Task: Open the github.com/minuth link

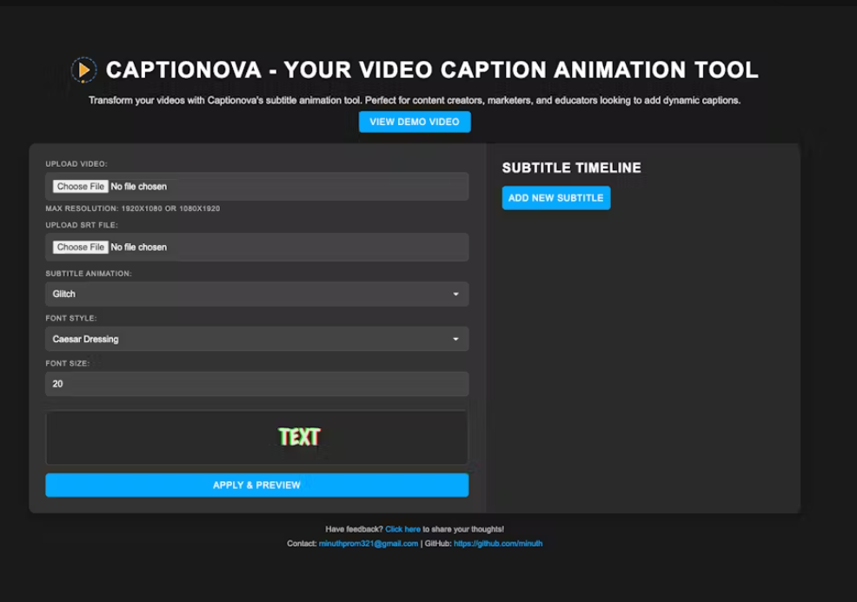Action: coord(498,544)
